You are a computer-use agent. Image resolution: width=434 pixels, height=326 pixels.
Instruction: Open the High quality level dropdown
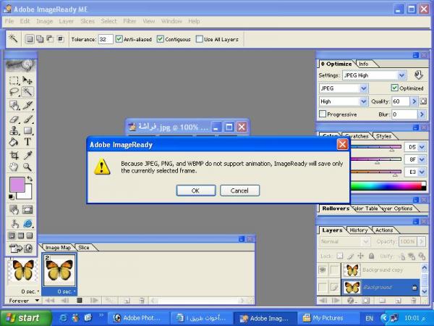point(363,101)
